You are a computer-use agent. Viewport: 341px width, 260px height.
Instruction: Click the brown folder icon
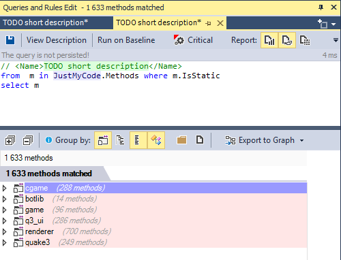click(181, 140)
